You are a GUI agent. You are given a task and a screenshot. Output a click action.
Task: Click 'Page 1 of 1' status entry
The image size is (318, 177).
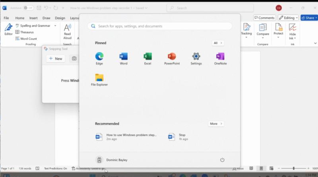pos(8,169)
